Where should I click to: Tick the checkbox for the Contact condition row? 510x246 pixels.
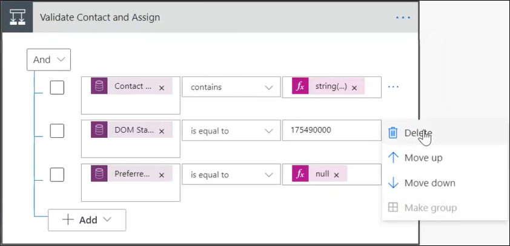tap(57, 88)
